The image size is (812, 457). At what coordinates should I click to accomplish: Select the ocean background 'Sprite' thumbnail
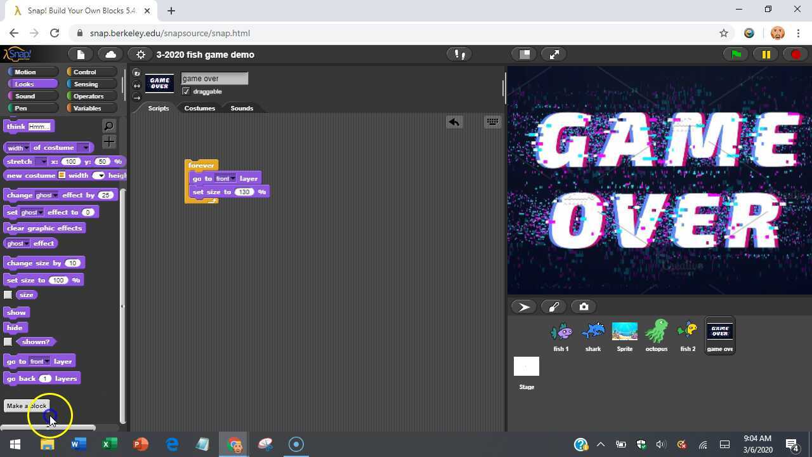(625, 336)
